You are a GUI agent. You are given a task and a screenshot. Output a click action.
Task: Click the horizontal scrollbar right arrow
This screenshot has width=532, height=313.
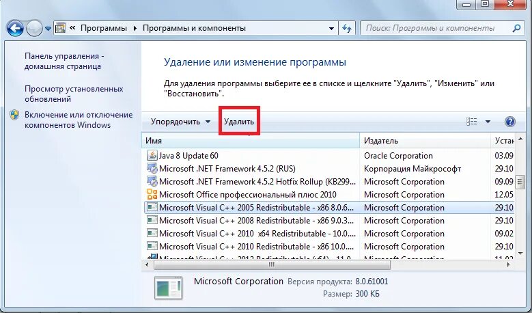pyautogui.click(x=509, y=264)
